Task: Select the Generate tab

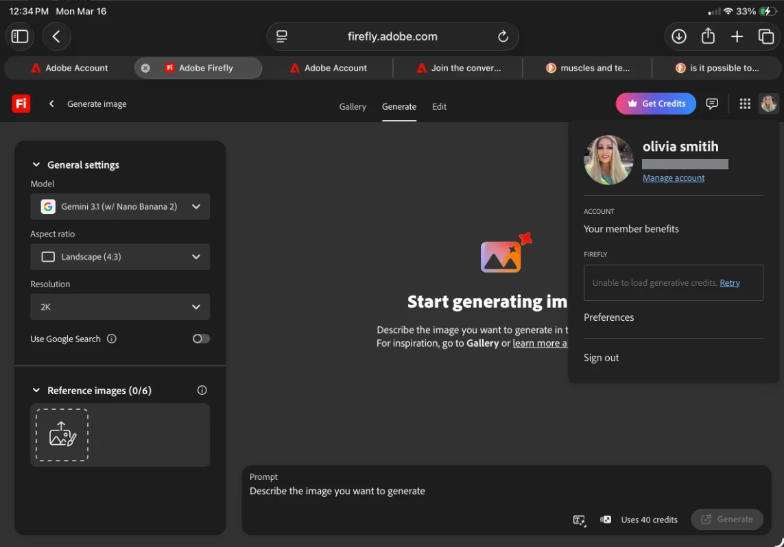Action: coord(399,106)
